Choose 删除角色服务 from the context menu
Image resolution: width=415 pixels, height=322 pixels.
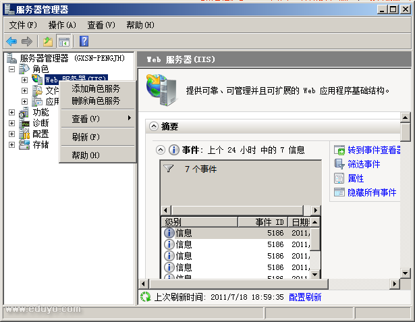(96, 101)
